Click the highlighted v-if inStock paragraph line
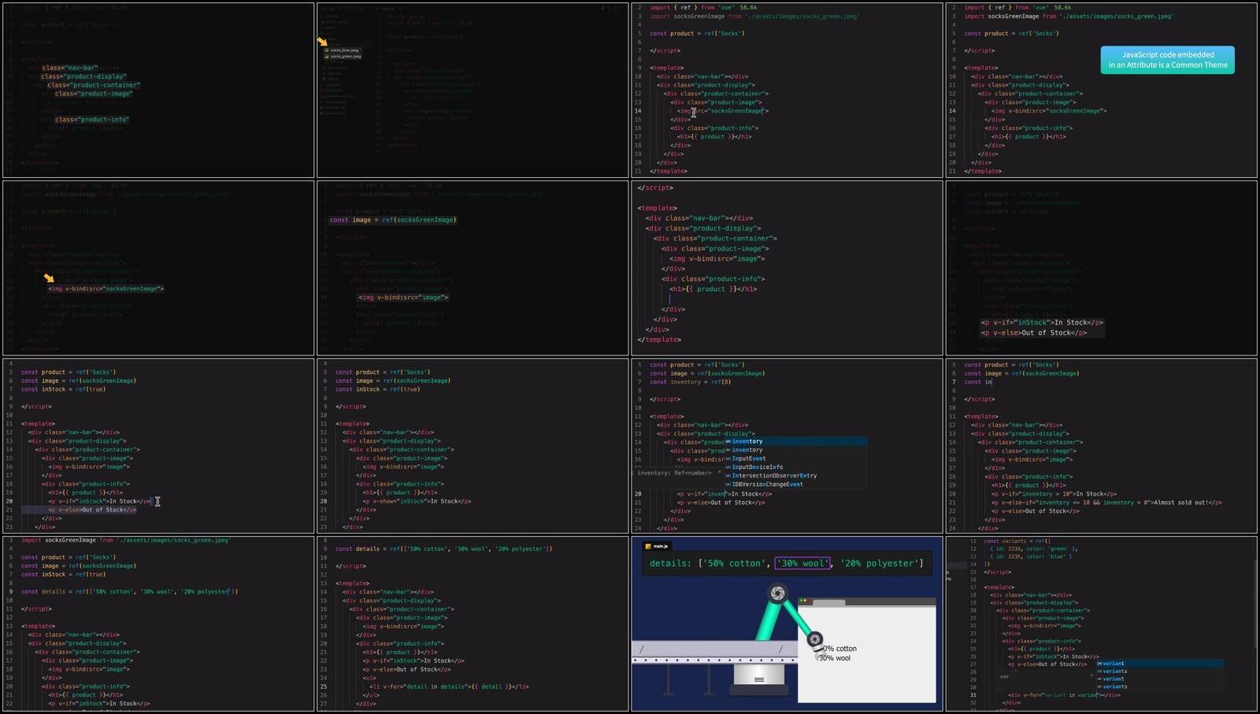This screenshot has width=1260, height=714. pyautogui.click(x=1041, y=322)
